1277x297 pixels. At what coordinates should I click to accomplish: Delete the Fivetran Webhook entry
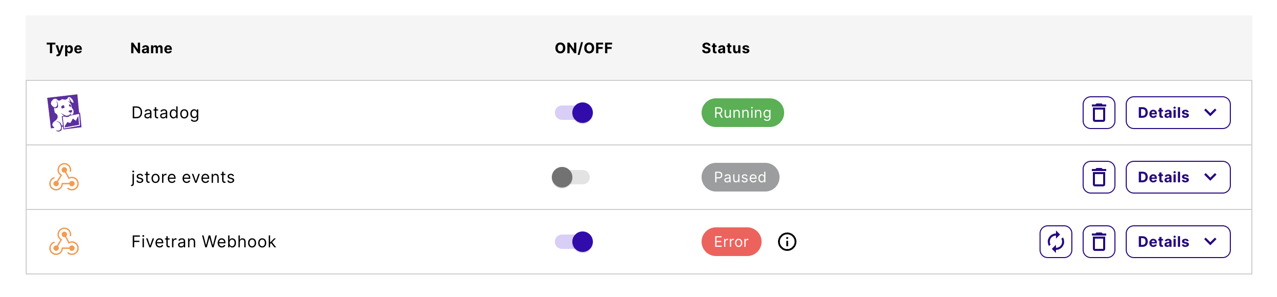tap(1099, 242)
